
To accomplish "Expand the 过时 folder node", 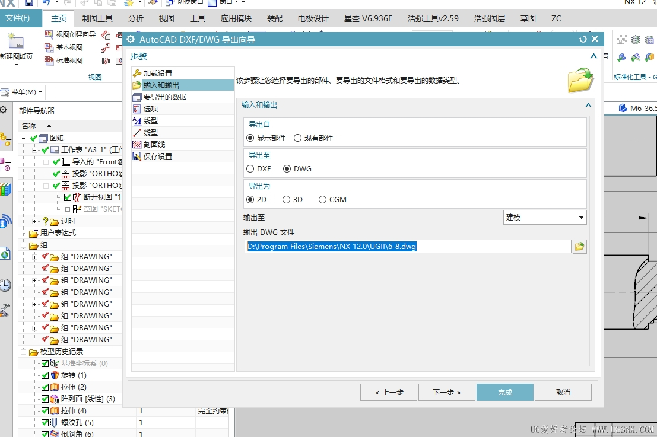I will [x=35, y=221].
